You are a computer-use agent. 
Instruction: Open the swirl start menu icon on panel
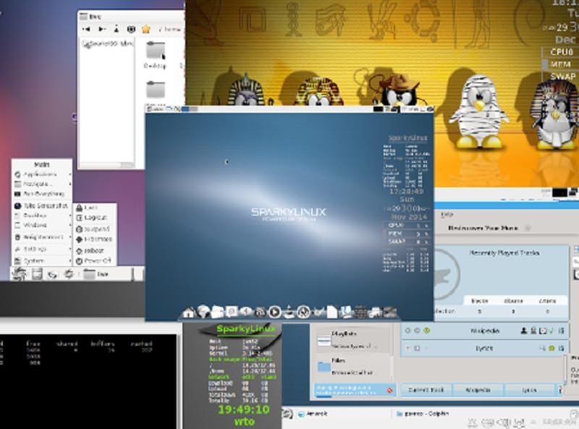point(19,274)
